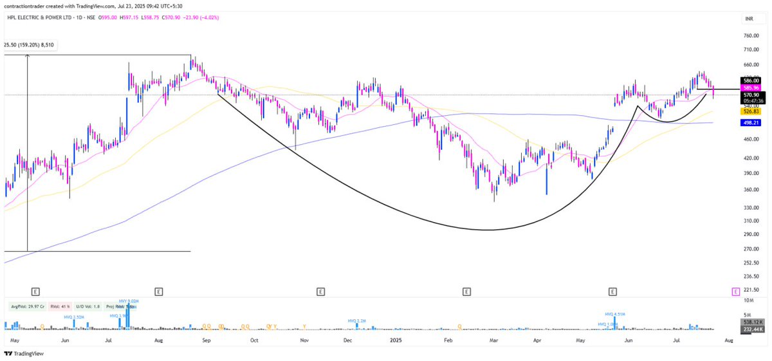
Task: Select the 570.90 current price label
Action: click(751, 95)
